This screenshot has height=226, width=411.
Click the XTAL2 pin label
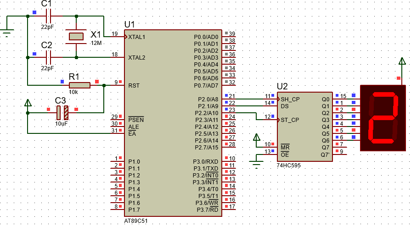(136, 58)
